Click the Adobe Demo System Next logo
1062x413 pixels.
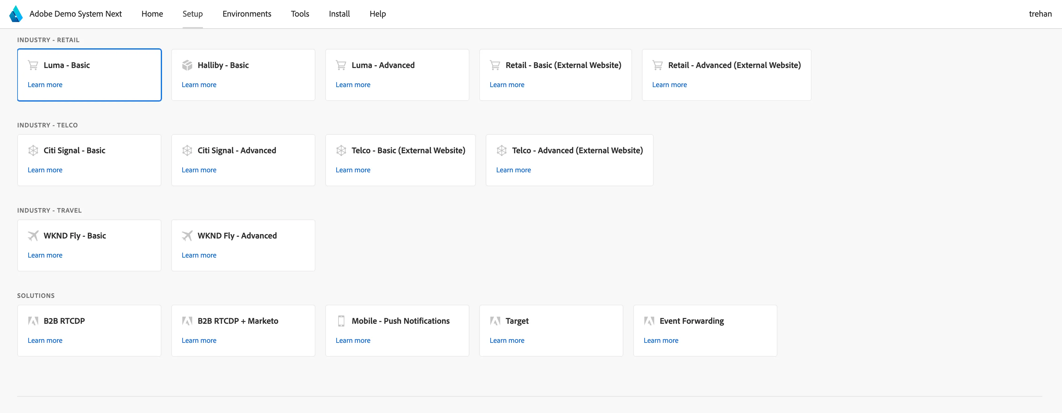pos(16,14)
